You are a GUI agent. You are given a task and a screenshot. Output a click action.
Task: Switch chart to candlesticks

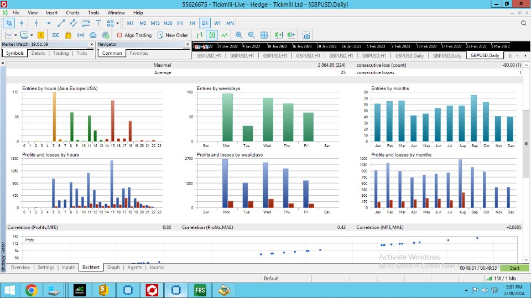212,35
